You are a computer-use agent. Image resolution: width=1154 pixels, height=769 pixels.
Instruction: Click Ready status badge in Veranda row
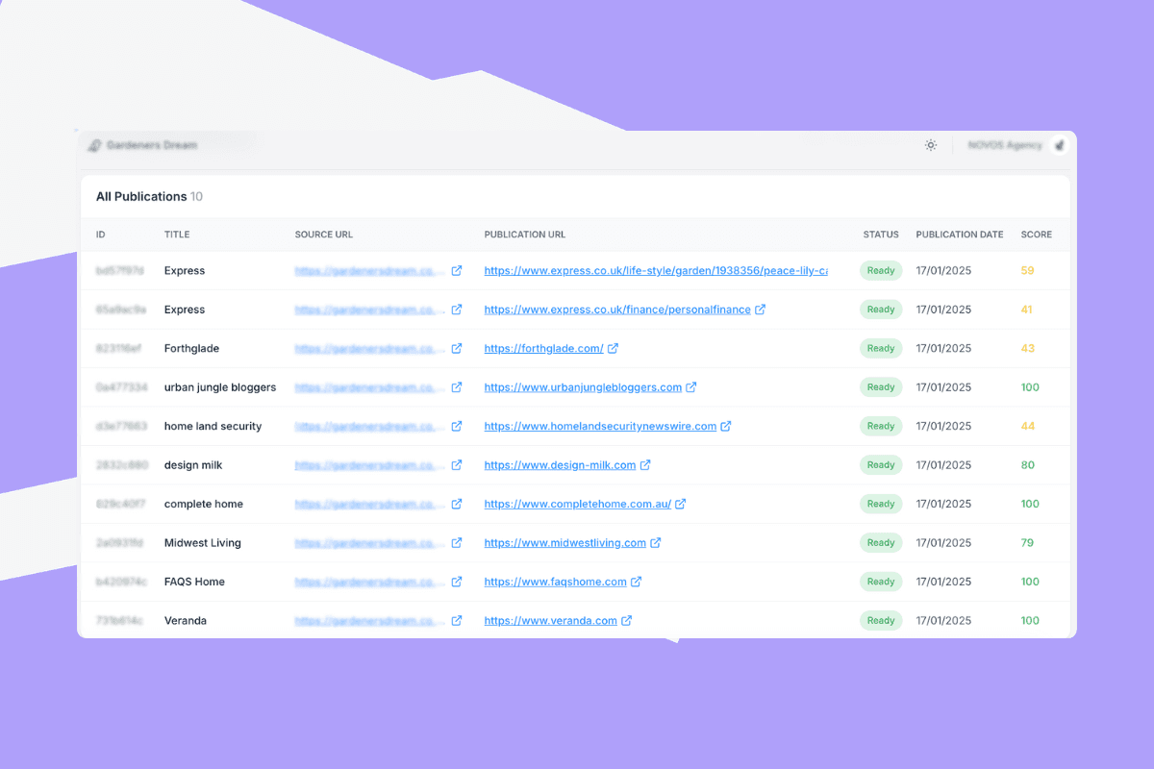[x=881, y=621]
